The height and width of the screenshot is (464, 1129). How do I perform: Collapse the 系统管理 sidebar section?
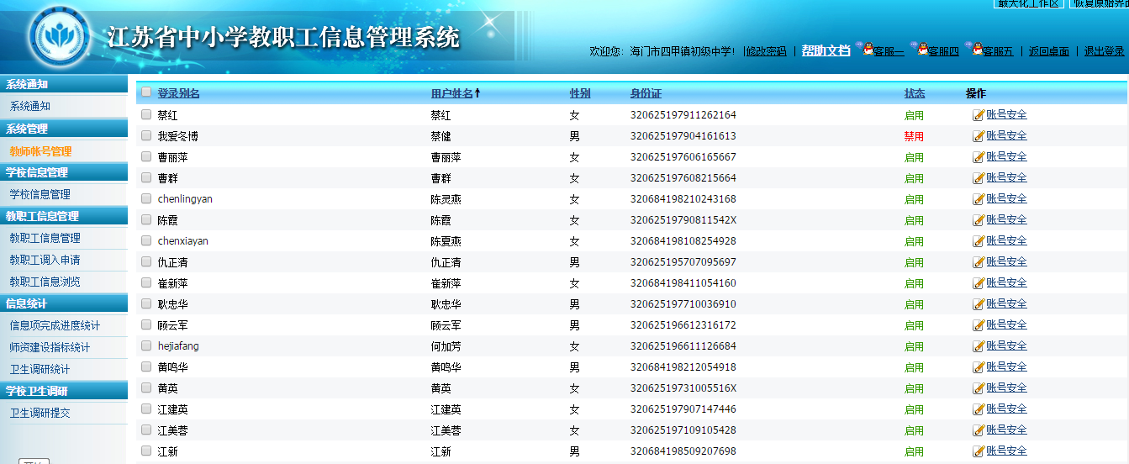pyautogui.click(x=63, y=129)
